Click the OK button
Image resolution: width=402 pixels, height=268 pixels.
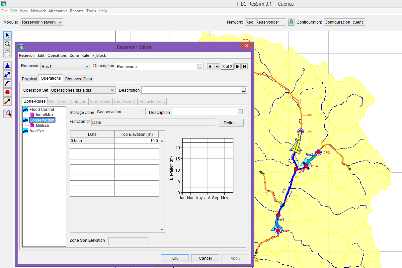pos(175,258)
